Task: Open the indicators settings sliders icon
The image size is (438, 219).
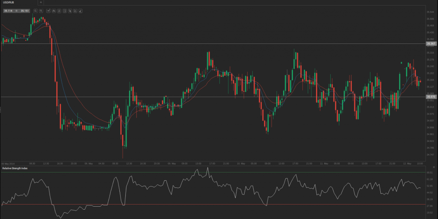Action: point(59,10)
